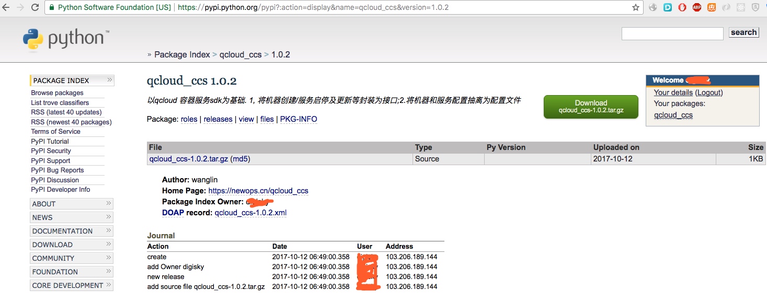Click the Python logo

tap(66, 40)
